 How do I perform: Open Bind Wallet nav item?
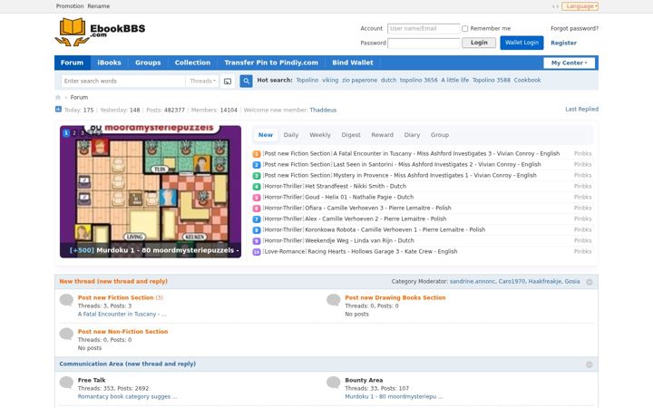353,63
